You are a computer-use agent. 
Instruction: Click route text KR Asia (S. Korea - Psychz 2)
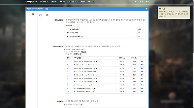coord(85,75)
